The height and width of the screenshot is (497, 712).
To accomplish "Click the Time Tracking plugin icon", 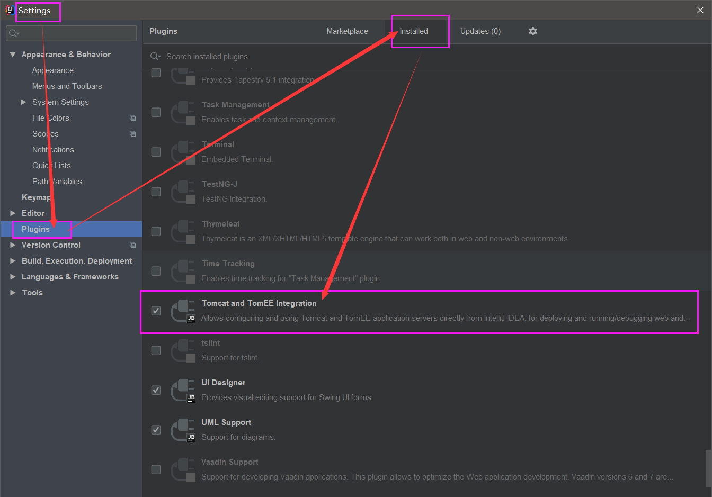I will point(183,271).
